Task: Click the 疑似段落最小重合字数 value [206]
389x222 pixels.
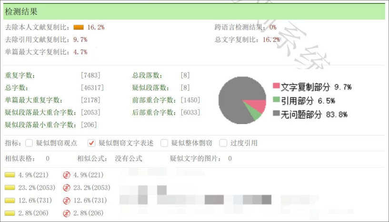Action: [89, 125]
